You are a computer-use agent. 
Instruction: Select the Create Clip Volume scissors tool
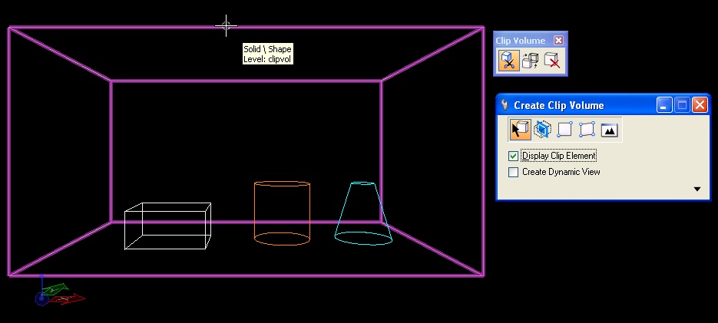click(508, 61)
